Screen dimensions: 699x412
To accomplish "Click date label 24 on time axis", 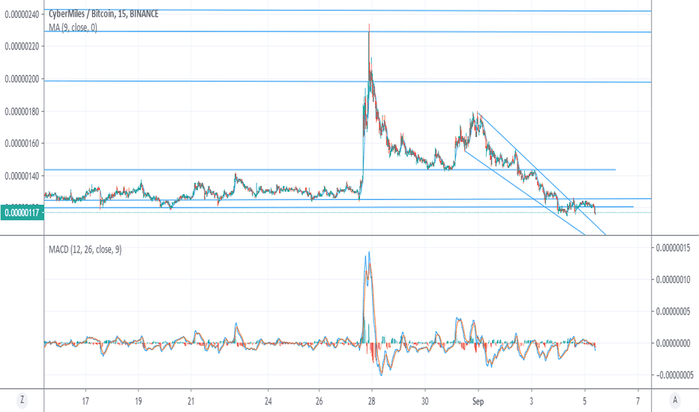I will (268, 402).
